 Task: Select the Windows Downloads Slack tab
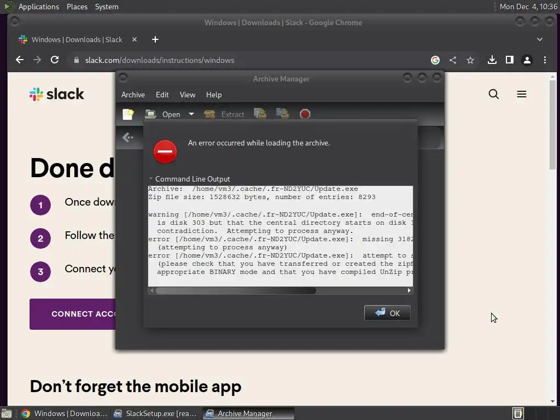[77, 39]
